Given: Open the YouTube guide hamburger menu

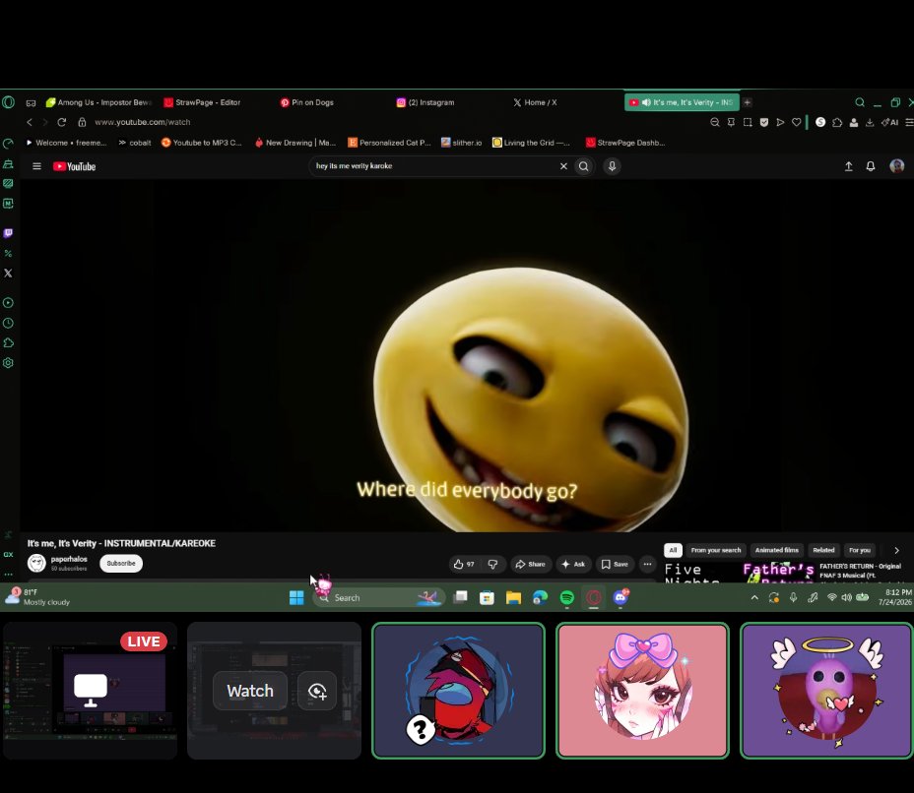Looking at the screenshot, I should point(36,166).
